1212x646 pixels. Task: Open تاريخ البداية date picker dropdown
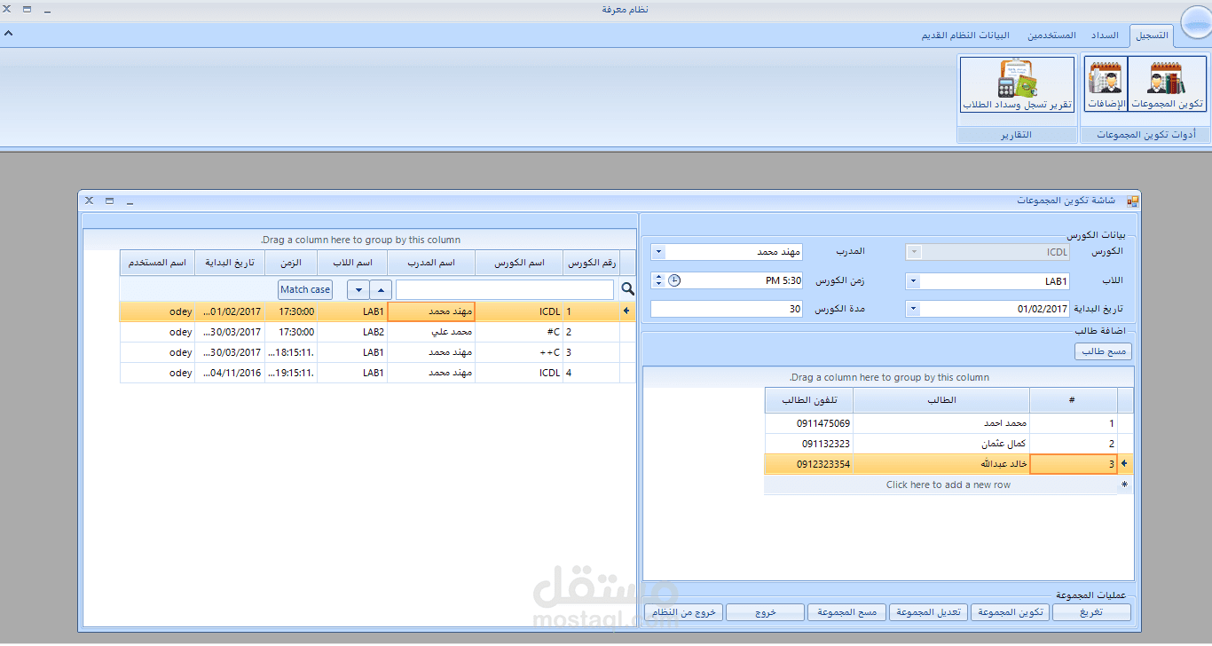913,309
